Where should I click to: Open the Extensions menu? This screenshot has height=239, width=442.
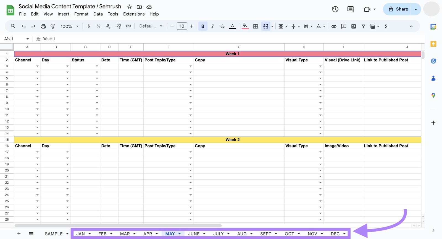click(x=134, y=14)
